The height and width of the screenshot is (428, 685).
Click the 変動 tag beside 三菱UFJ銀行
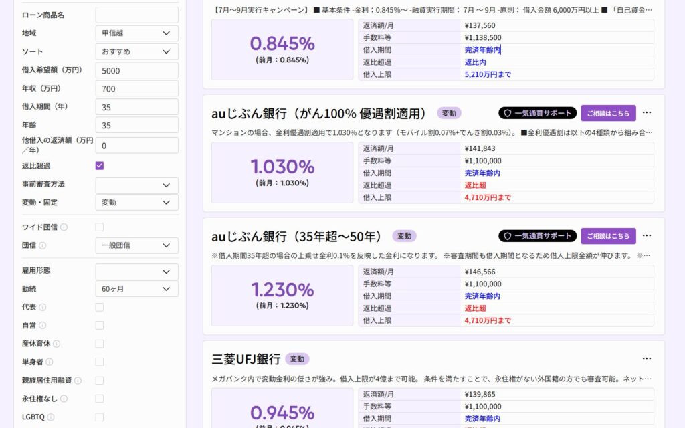point(297,359)
